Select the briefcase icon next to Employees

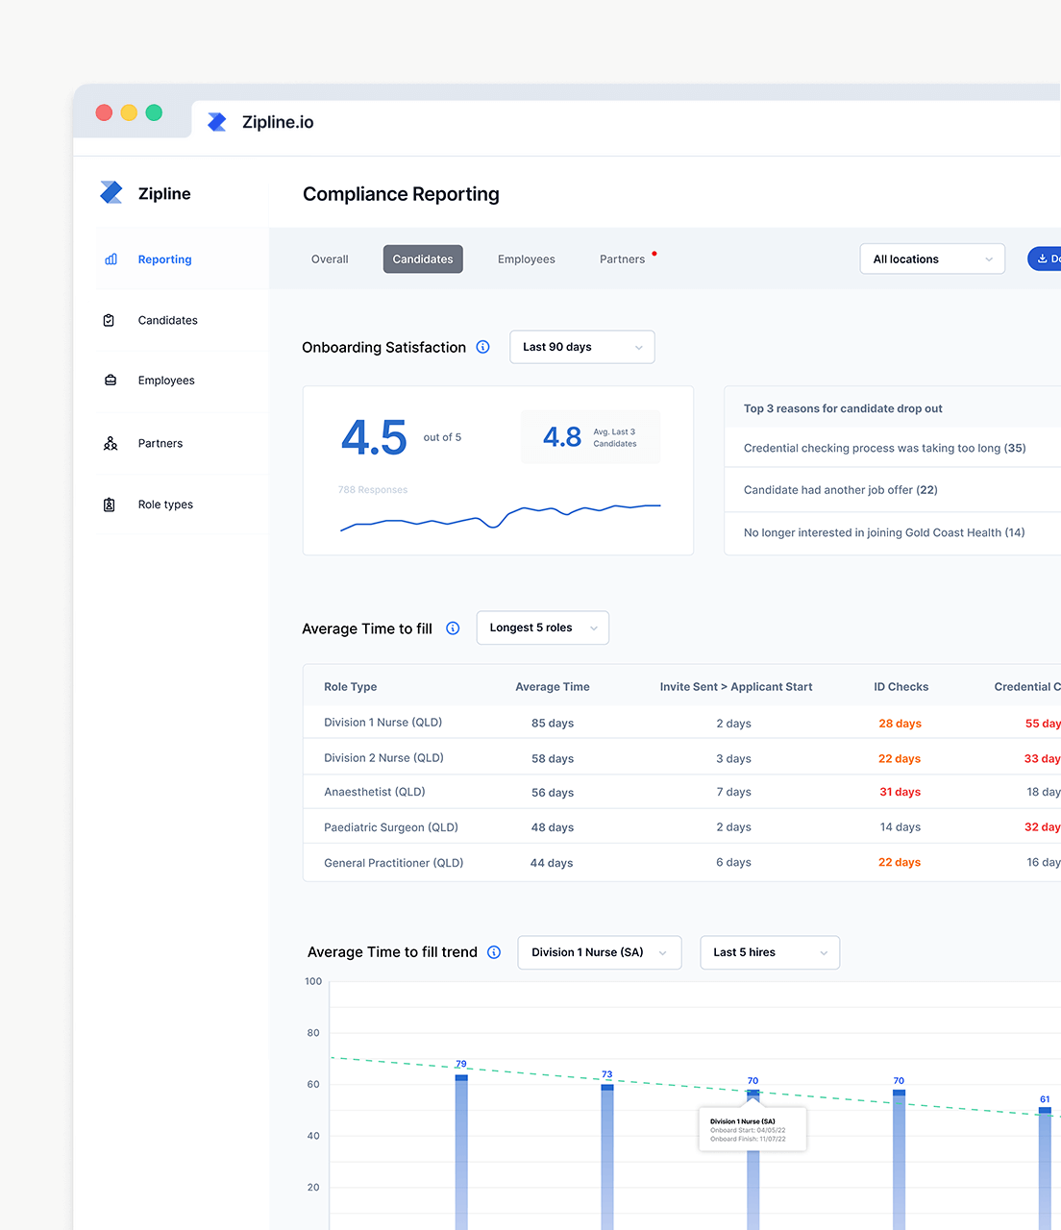[109, 381]
